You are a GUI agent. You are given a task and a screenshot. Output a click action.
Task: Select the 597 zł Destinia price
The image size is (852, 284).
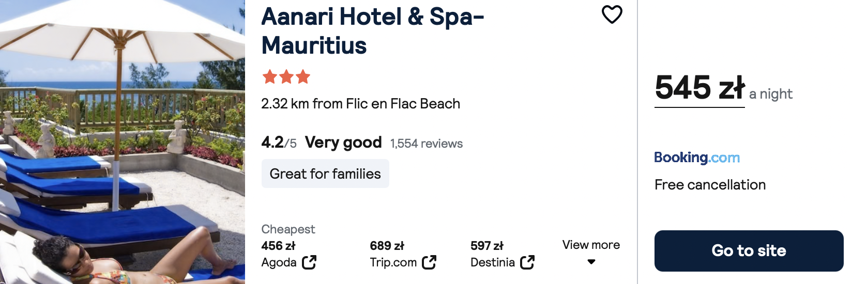click(486, 246)
